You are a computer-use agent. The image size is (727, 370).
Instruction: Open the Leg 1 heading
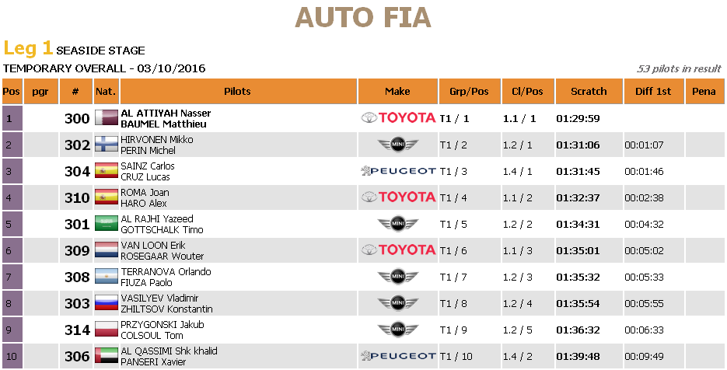coord(28,48)
